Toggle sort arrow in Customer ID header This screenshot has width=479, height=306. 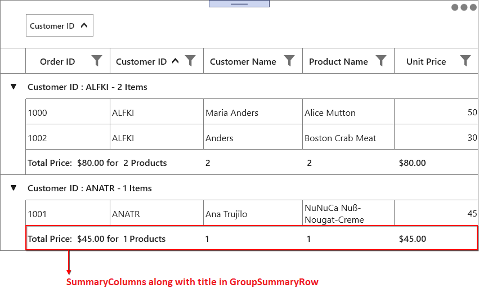(x=176, y=61)
